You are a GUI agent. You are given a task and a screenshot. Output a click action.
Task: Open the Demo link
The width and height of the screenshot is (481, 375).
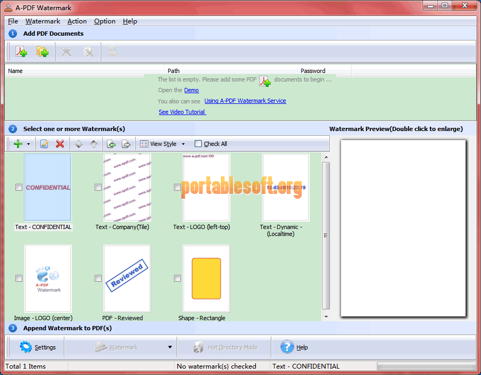(x=192, y=90)
